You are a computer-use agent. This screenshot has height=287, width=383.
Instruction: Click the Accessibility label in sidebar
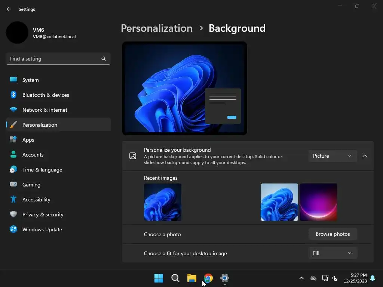(36, 200)
